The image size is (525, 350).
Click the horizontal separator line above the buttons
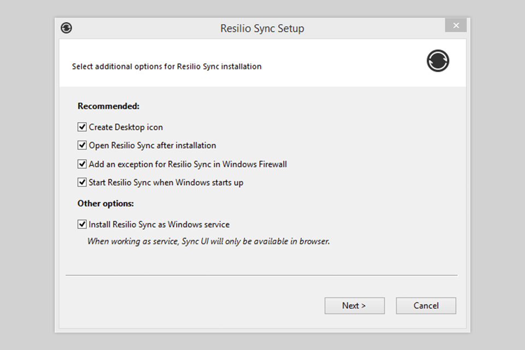[x=261, y=275]
